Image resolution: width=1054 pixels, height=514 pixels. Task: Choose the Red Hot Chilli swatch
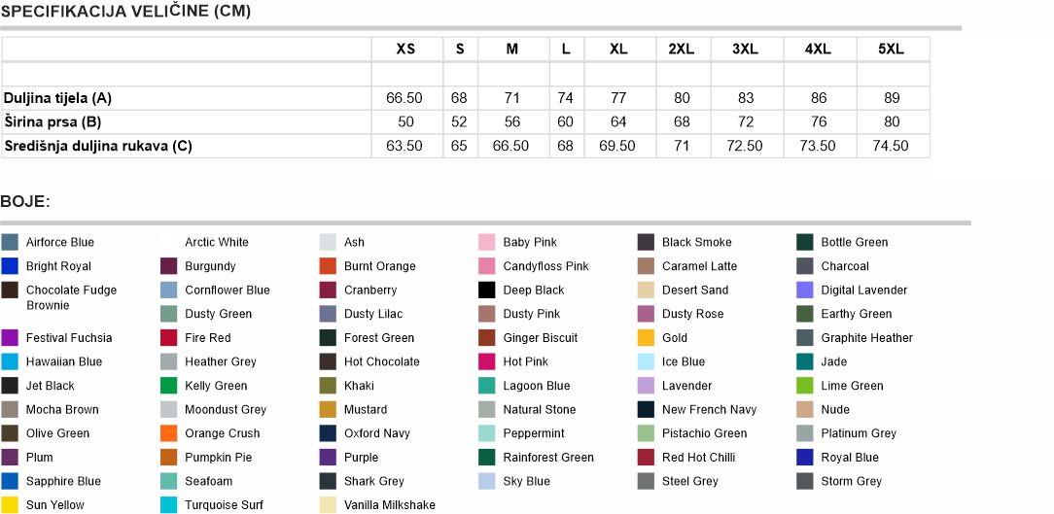pyautogui.click(x=646, y=458)
